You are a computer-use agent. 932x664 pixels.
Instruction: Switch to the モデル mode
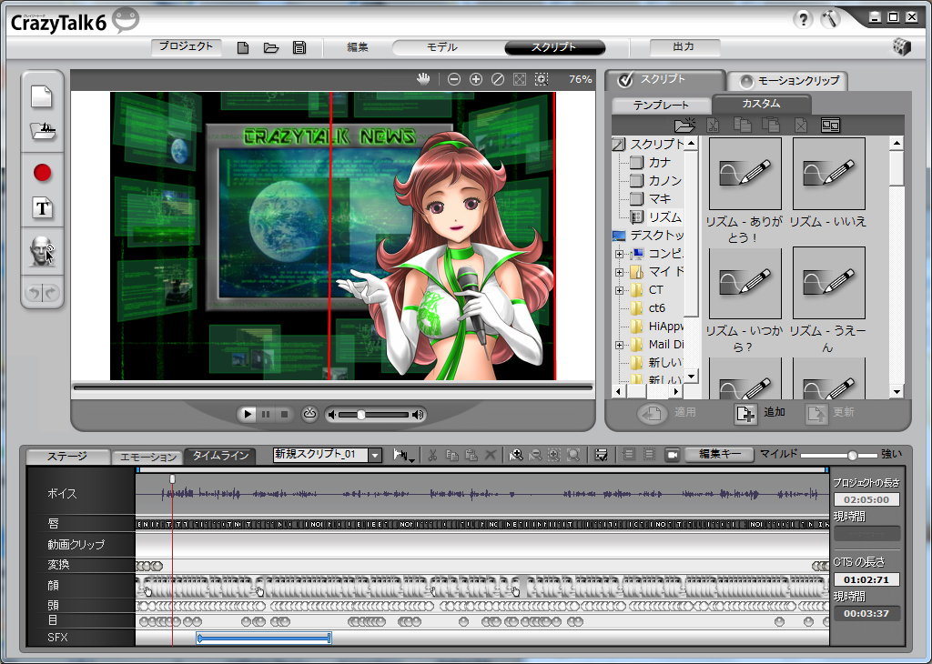[442, 47]
